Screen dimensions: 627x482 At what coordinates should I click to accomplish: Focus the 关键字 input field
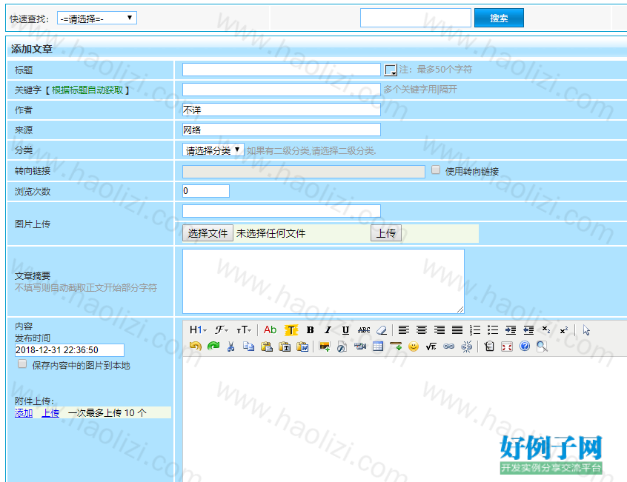pyautogui.click(x=282, y=90)
